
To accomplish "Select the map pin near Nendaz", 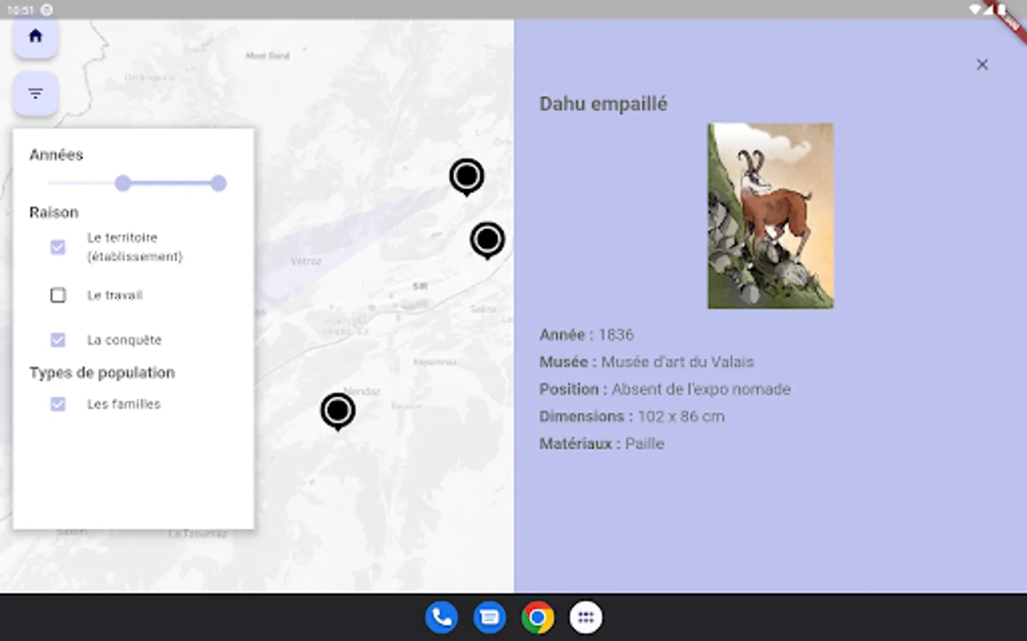I will [337, 411].
